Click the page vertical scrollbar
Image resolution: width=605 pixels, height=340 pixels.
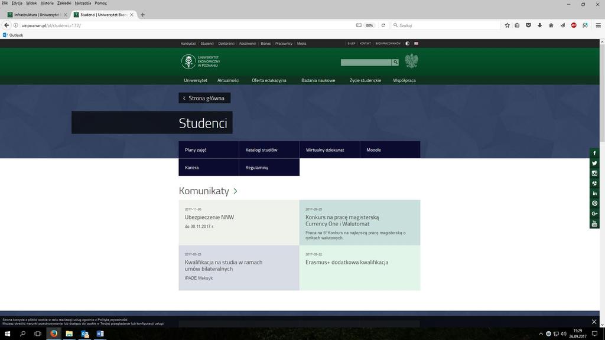tap(602, 93)
